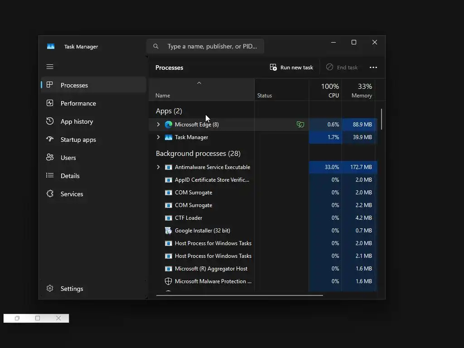Open Task Manager Settings
Screen dimensions: 464x348
coord(93,289)
